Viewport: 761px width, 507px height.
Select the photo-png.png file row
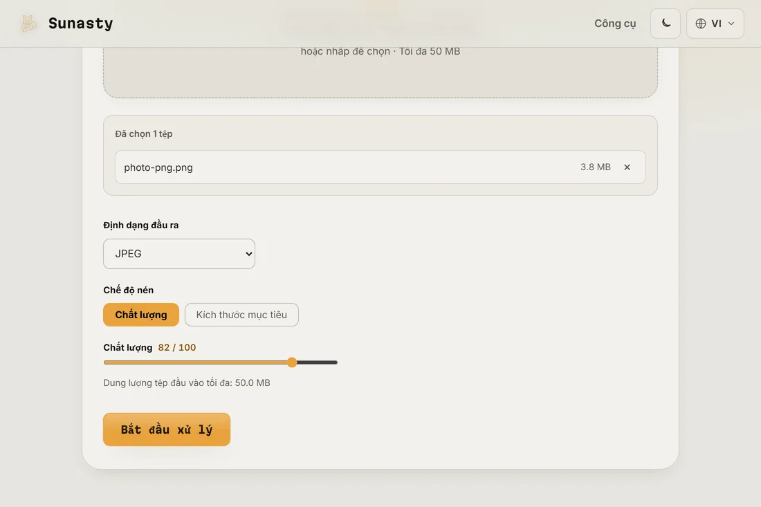380,167
